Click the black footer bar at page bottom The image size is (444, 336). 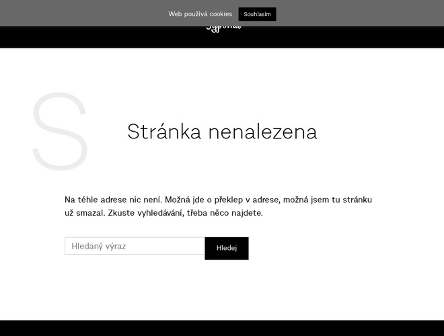coord(222,329)
